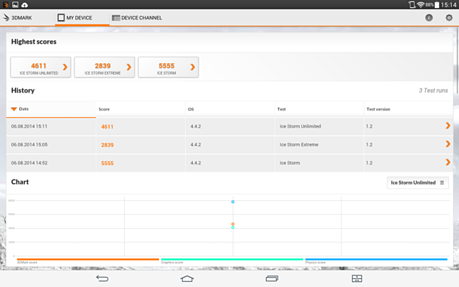Open the 3DMark tab
The height and width of the screenshot is (287, 459).
[x=17, y=18]
